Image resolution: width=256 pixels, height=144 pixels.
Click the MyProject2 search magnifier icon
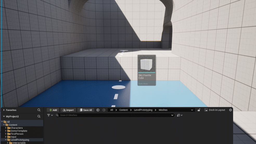(39, 116)
